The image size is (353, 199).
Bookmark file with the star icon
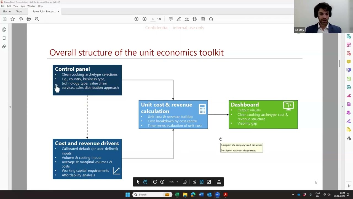13,19
